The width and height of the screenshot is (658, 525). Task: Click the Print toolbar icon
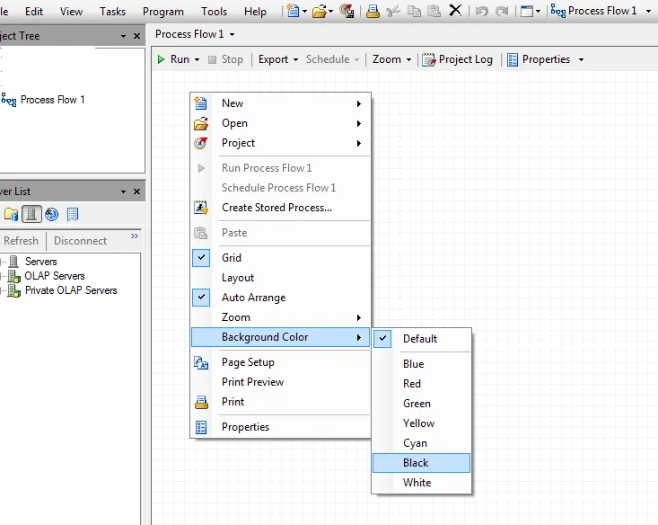[x=373, y=11]
